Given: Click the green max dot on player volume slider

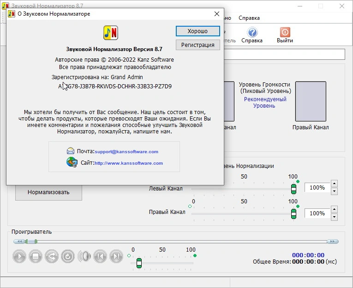Looking at the screenshot, I should pyautogui.click(x=195, y=256).
